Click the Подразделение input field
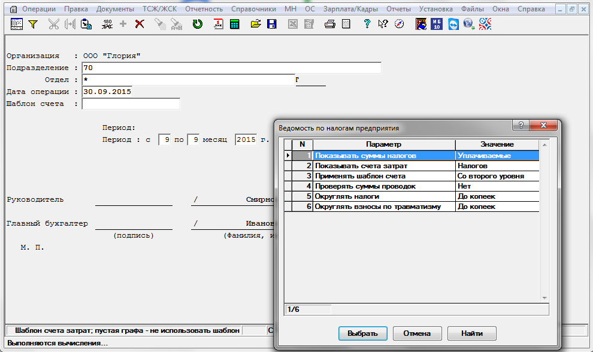 tap(231, 68)
